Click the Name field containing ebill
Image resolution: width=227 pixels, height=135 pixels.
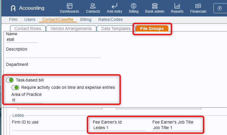pos(22,40)
